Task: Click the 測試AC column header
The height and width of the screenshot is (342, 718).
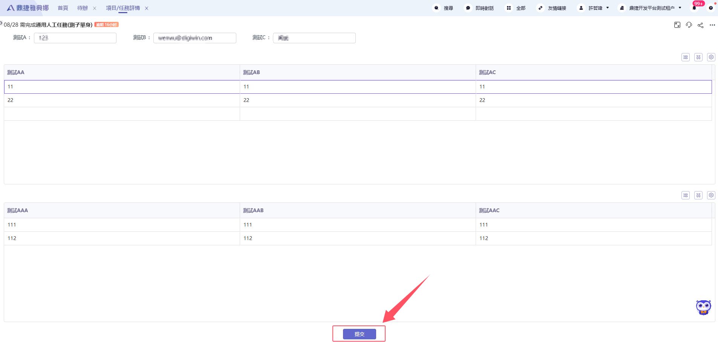Action: 594,72
